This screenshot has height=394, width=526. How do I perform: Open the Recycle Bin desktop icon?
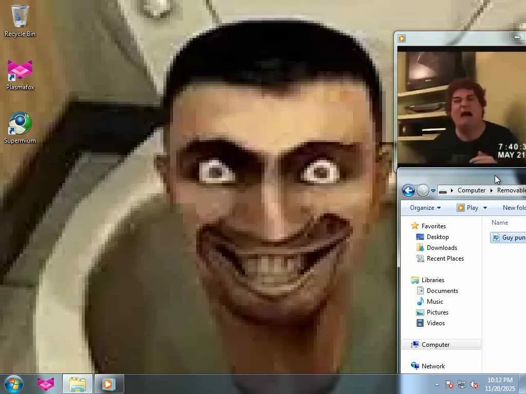20,21
